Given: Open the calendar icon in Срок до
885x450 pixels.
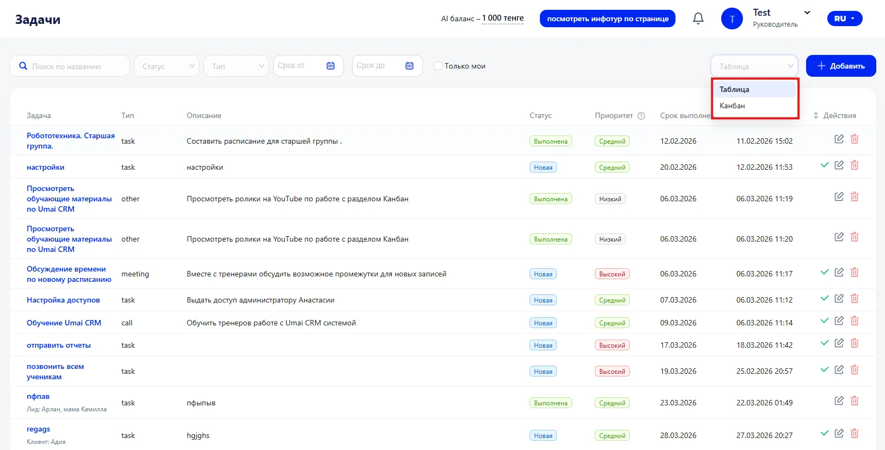Looking at the screenshot, I should tap(409, 66).
